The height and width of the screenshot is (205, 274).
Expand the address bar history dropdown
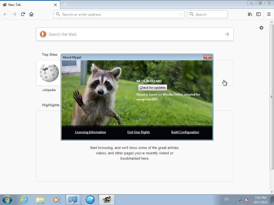click(181, 14)
